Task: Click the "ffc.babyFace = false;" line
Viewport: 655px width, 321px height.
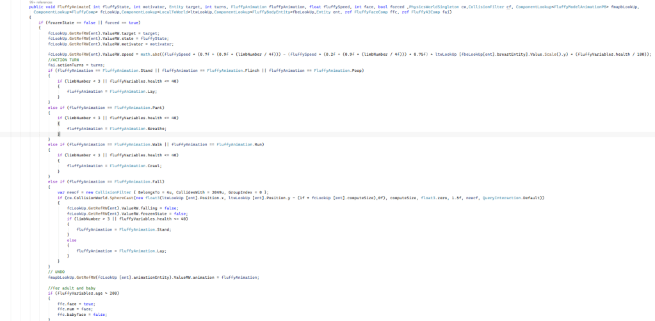Action: click(x=83, y=315)
